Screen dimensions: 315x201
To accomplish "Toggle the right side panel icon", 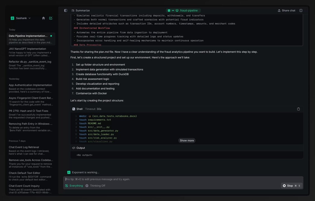I will [301, 10].
